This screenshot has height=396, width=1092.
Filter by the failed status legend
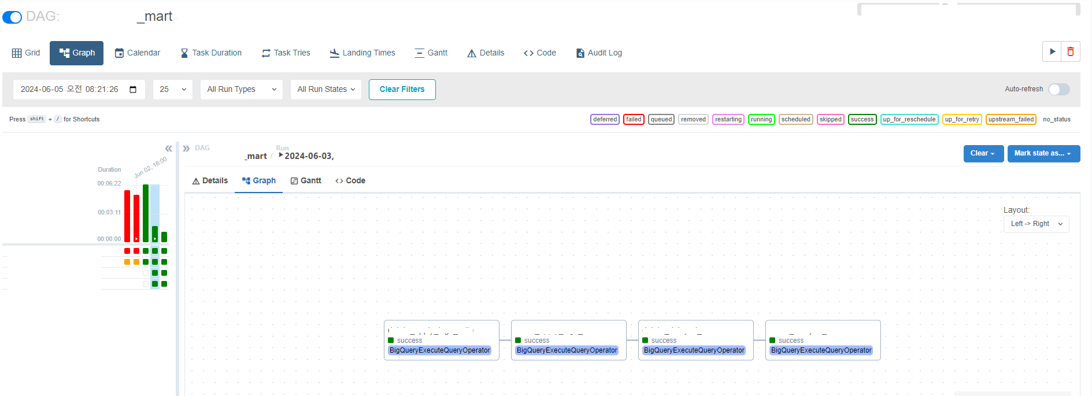(x=634, y=120)
